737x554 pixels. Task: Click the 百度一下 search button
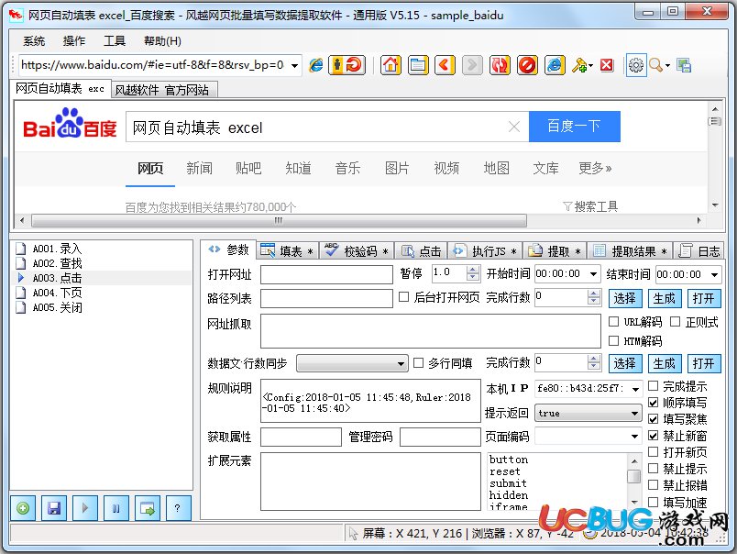click(x=575, y=127)
